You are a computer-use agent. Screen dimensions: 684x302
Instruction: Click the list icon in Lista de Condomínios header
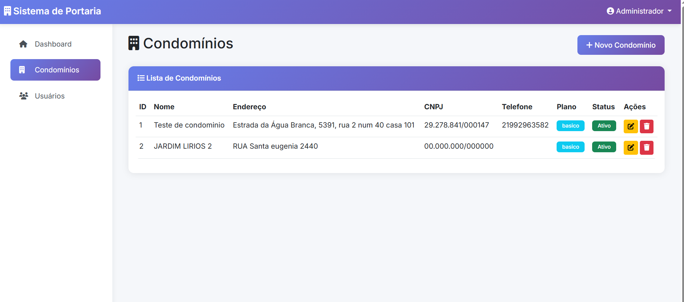coord(141,78)
